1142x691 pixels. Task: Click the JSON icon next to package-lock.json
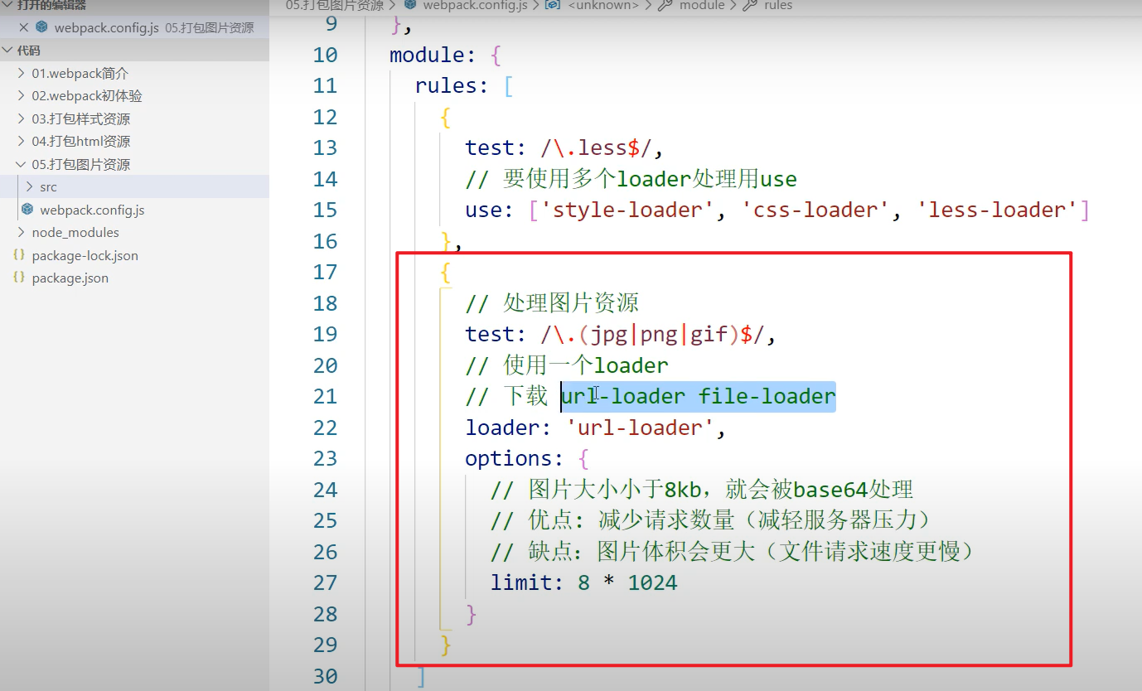(x=19, y=255)
